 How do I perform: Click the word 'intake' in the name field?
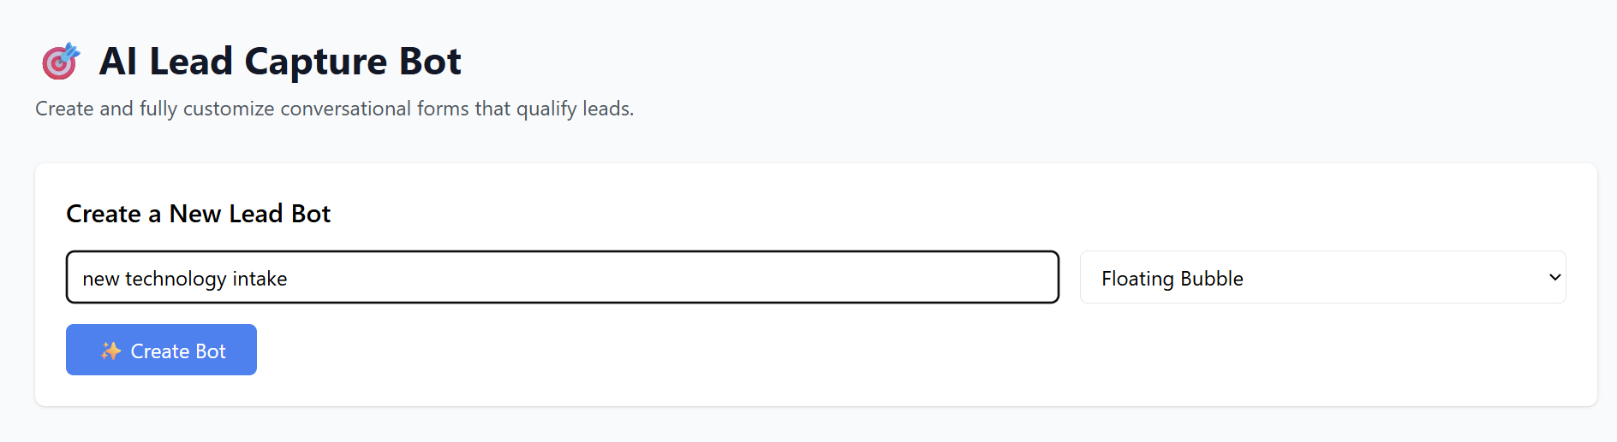click(x=260, y=279)
